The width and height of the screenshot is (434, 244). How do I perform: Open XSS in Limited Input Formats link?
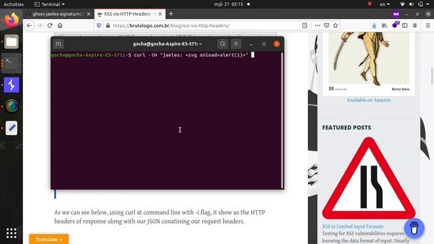click(x=353, y=226)
